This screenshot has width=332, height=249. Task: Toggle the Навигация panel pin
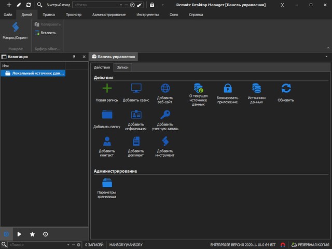coord(73,56)
